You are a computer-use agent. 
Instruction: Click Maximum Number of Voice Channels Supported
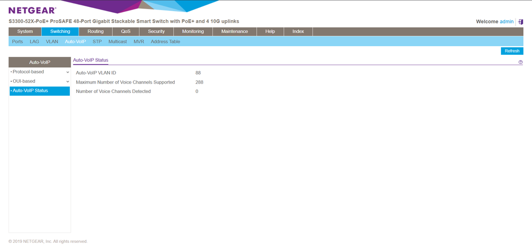pos(126,82)
